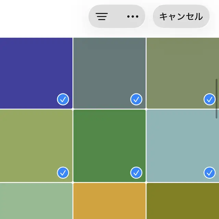The image size is (219, 219).
Task: Select the sage green bottom-left thumbnail
Action: tap(36, 201)
